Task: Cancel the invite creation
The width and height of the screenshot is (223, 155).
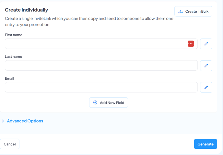Action: pos(10,144)
